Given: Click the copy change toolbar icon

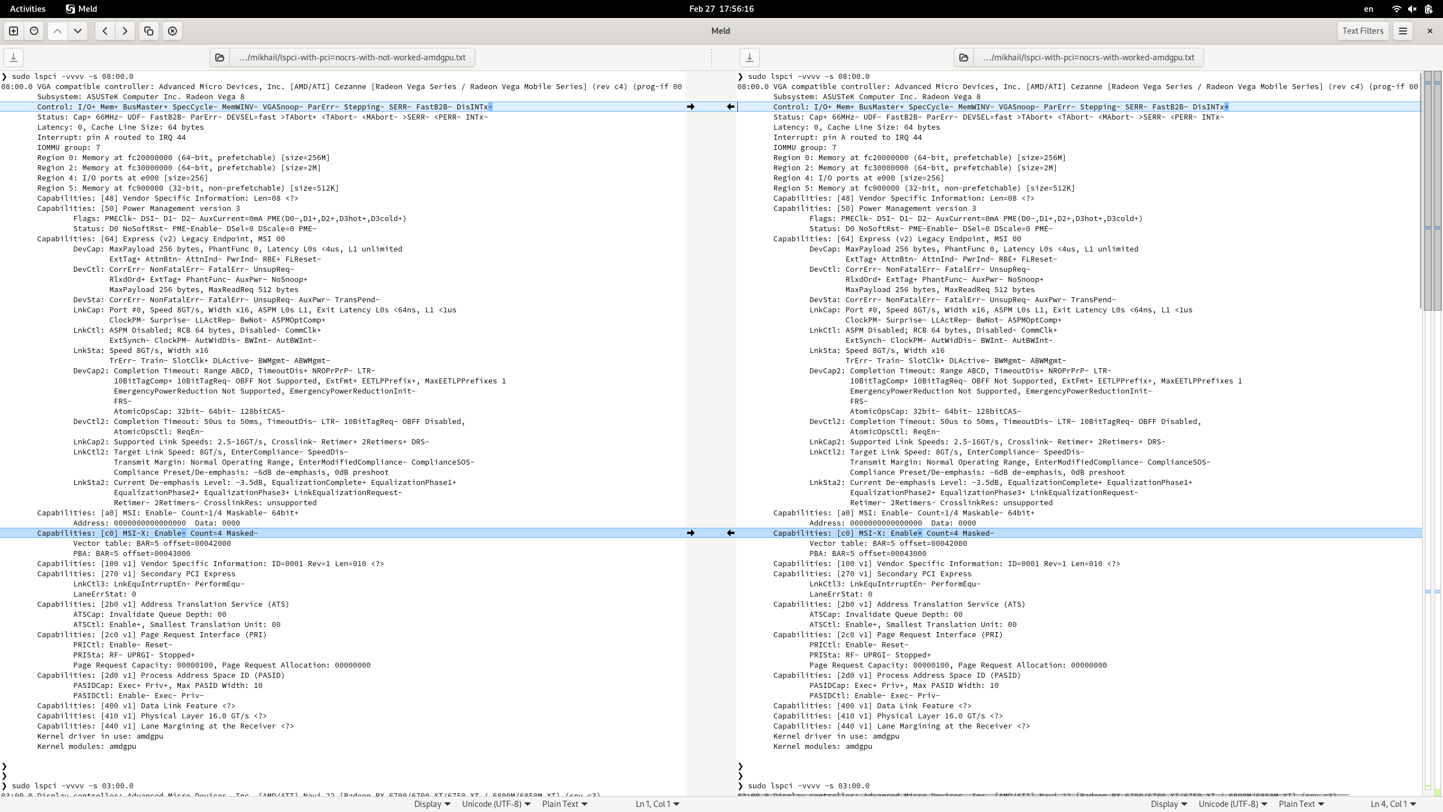Looking at the screenshot, I should point(149,31).
